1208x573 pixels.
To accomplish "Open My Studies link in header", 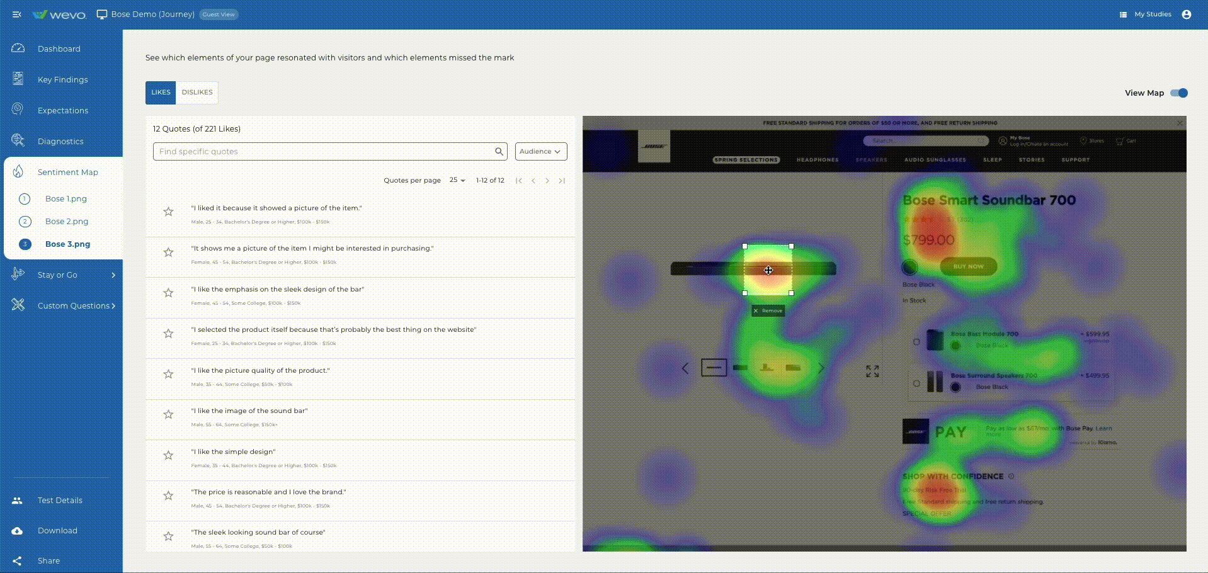I will pyautogui.click(x=1152, y=14).
